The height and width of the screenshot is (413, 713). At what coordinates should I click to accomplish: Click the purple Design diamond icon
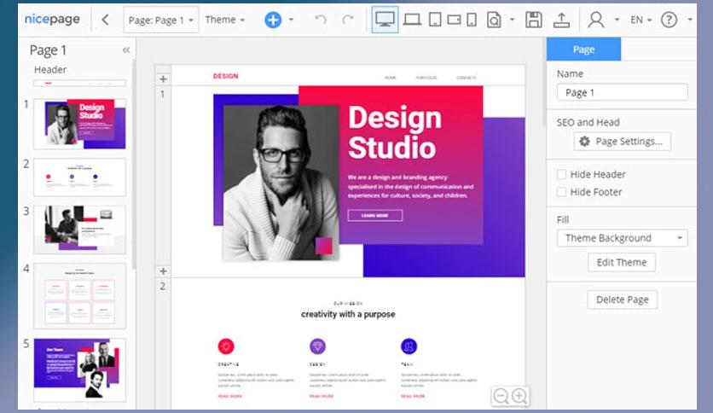[x=317, y=346]
